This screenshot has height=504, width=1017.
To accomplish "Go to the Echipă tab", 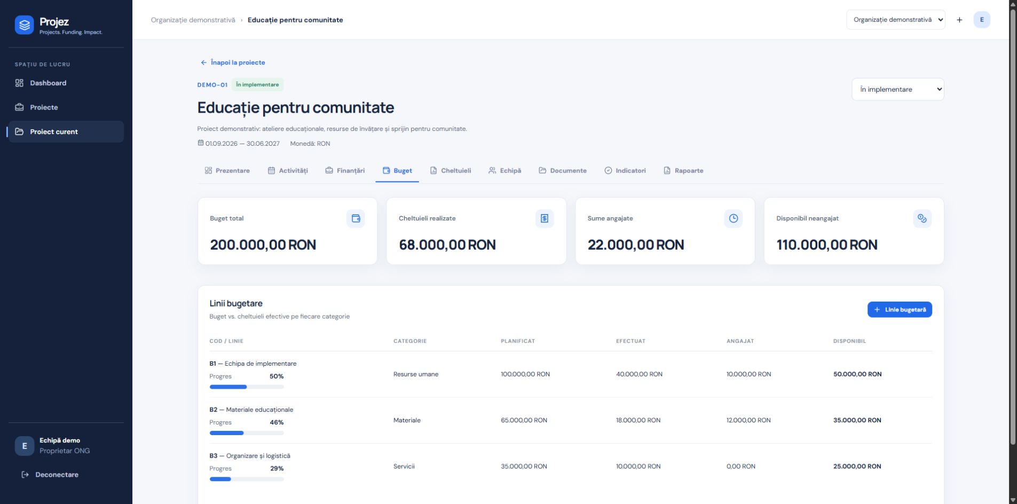I will pyautogui.click(x=504, y=171).
